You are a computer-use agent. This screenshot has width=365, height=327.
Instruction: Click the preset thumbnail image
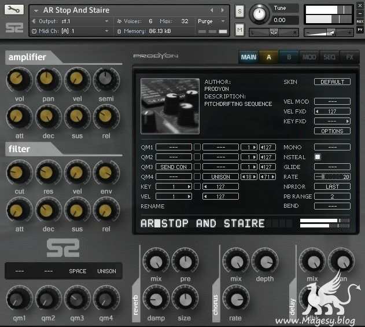coord(170,106)
